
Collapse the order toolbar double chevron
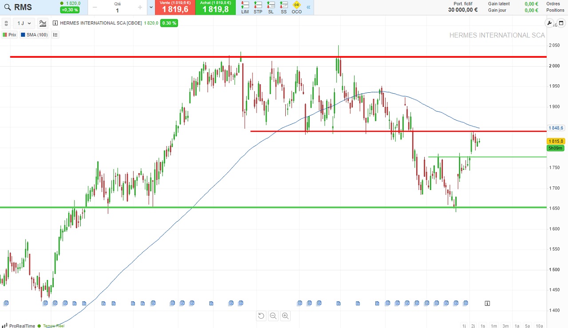[309, 7]
